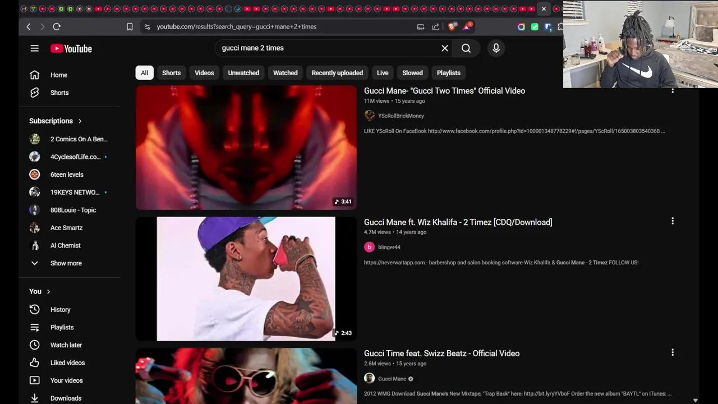The height and width of the screenshot is (404, 718).
Task: Open Gucci Two Times Official Video title
Action: [x=444, y=91]
